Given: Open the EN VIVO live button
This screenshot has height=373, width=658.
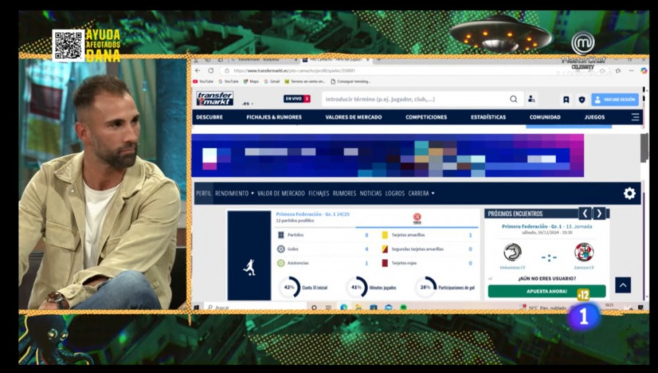Looking at the screenshot, I should pyautogui.click(x=297, y=99).
